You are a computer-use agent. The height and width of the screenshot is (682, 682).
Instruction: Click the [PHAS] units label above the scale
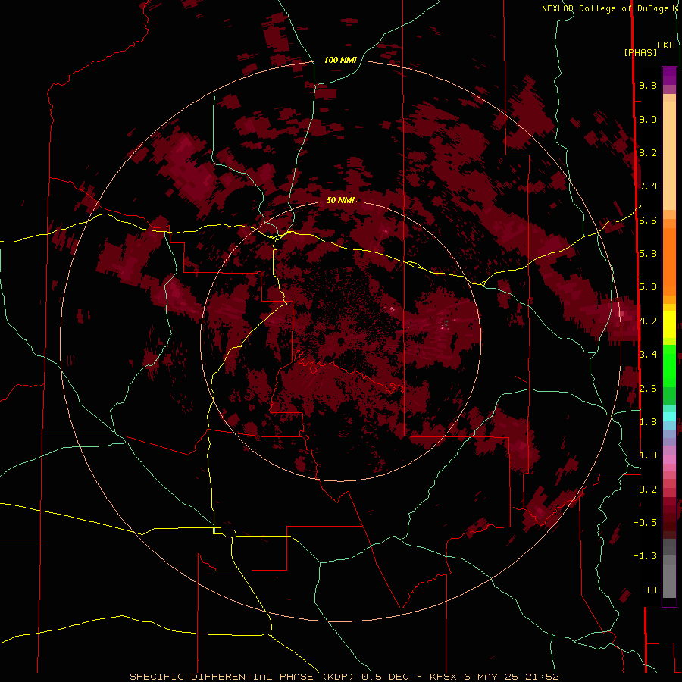click(x=640, y=52)
